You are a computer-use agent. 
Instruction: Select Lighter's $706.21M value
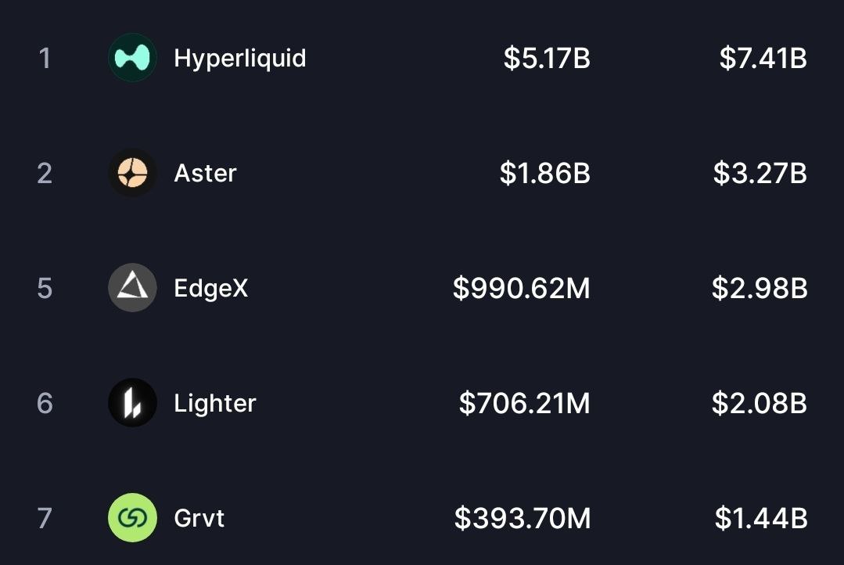(x=524, y=403)
